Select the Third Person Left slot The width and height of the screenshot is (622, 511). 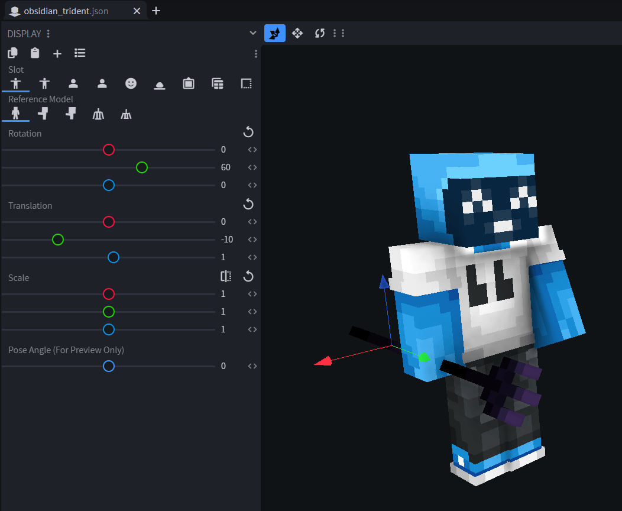44,83
